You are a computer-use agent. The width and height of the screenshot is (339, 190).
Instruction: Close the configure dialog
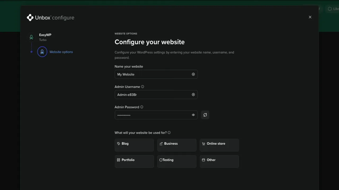click(310, 17)
